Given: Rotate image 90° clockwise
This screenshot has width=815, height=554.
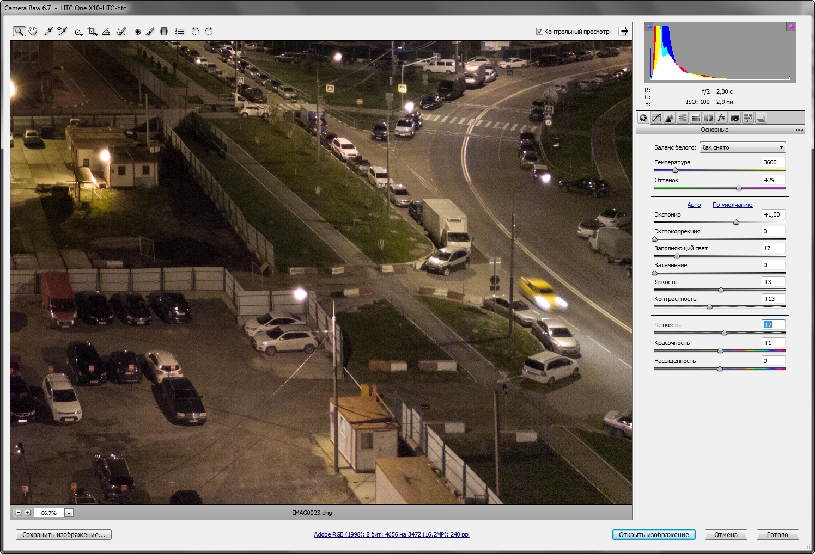Looking at the screenshot, I should pyautogui.click(x=209, y=32).
